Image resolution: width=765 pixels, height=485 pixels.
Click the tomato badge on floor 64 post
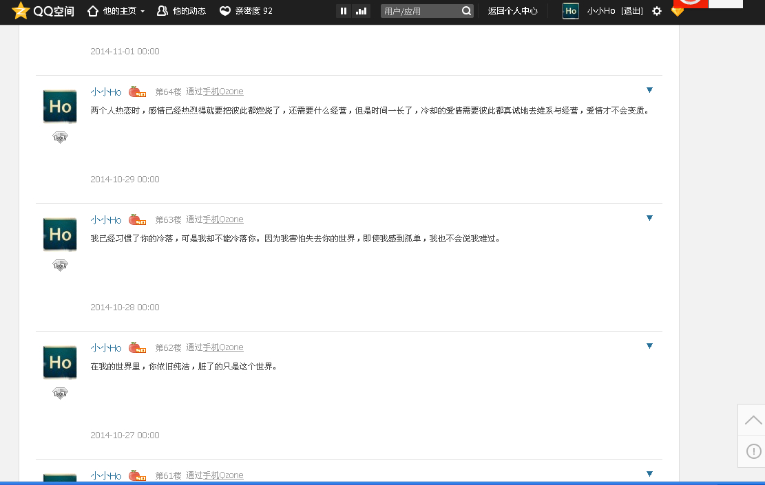pyautogui.click(x=137, y=91)
